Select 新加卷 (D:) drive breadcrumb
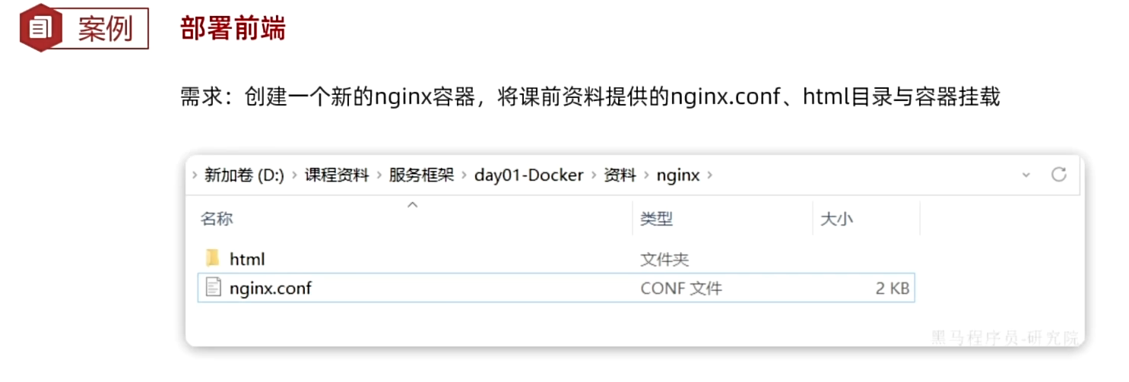Viewport: 1129px width, 382px height. click(x=244, y=175)
